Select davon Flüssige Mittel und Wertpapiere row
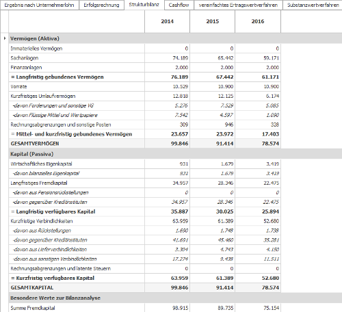This screenshot has height=312, width=342. [55, 115]
